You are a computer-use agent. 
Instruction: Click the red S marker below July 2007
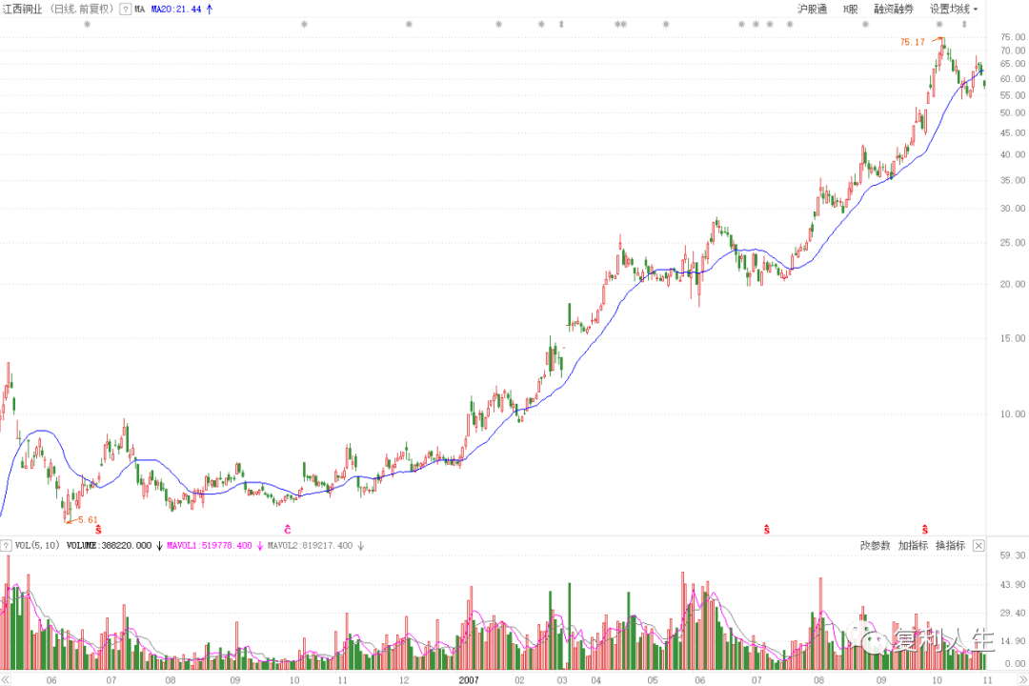766,528
